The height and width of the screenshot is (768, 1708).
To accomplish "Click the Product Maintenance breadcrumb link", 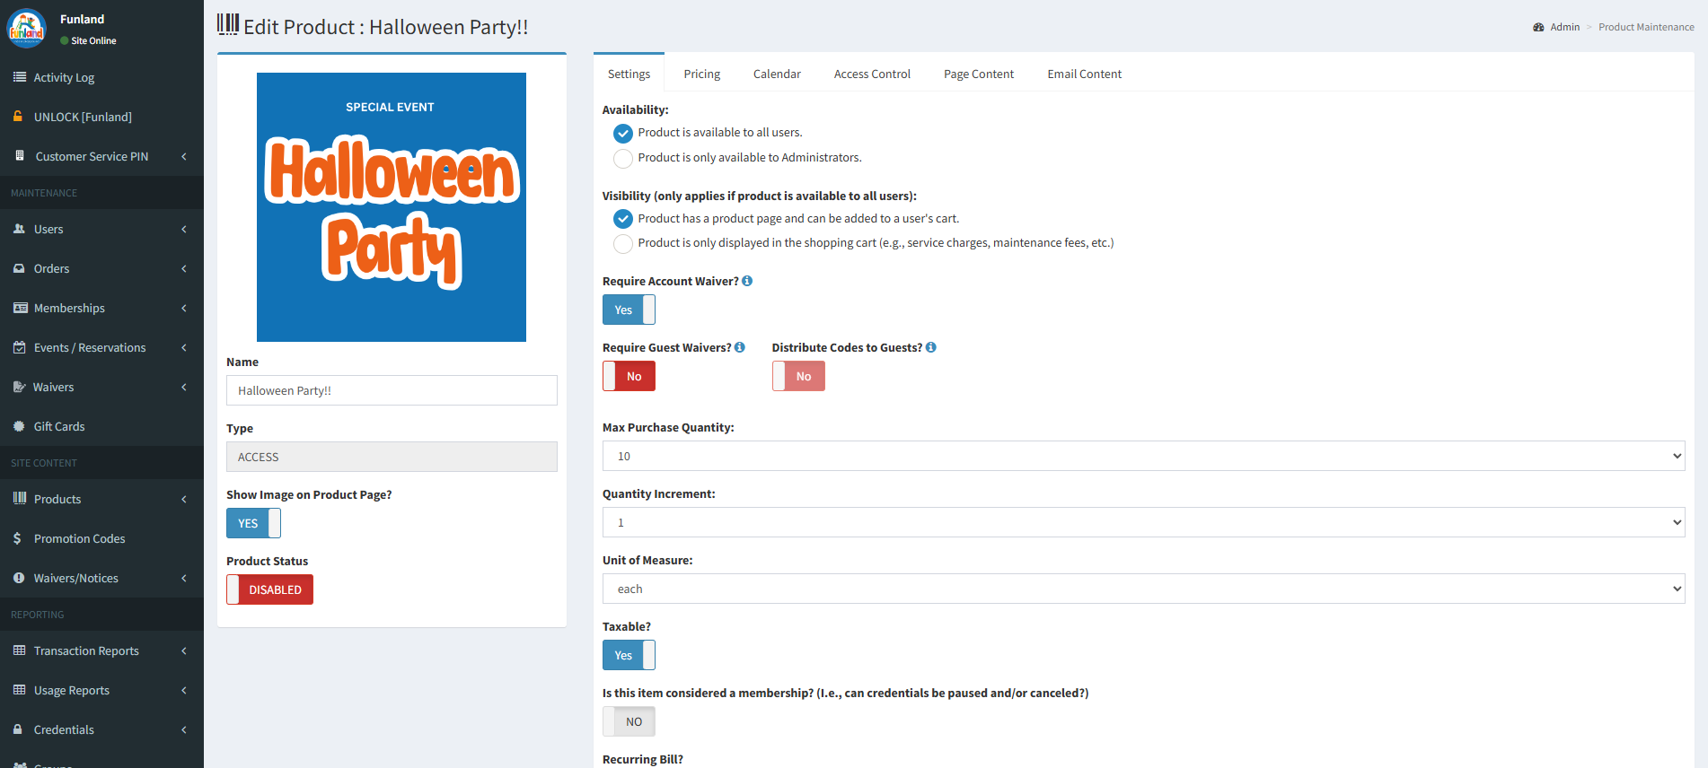I will [1646, 27].
